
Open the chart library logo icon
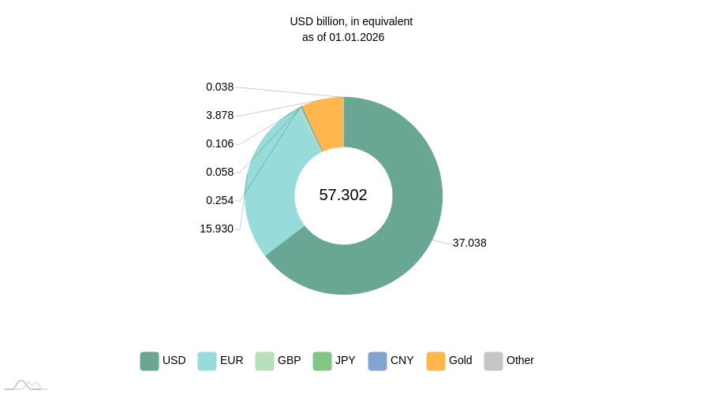[x=28, y=385]
